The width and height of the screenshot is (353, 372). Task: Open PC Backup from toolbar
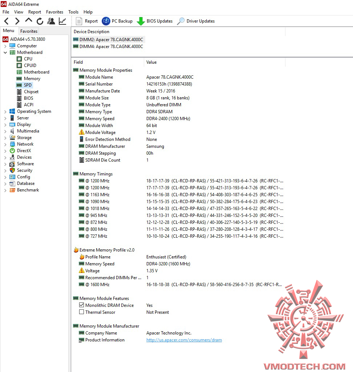pyautogui.click(x=117, y=21)
